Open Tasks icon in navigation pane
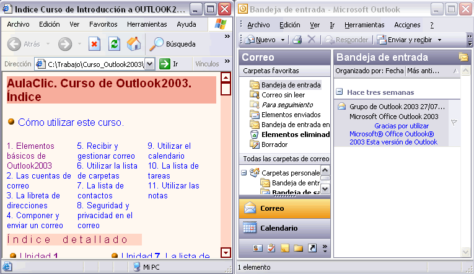This screenshot has width=474, height=274. coord(271,249)
